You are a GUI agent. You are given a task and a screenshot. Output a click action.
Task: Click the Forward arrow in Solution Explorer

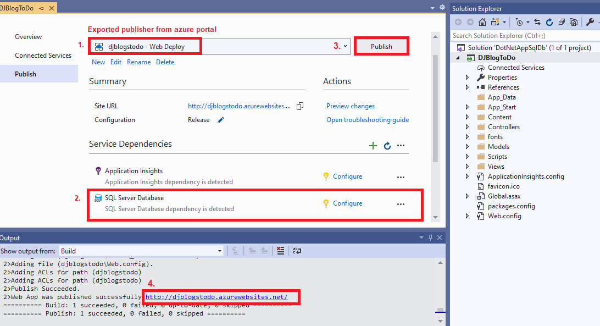(x=470, y=22)
